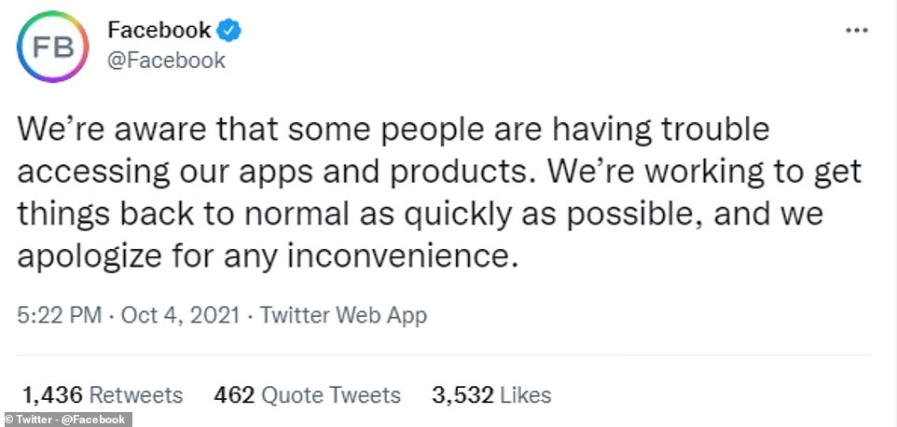Image resolution: width=897 pixels, height=427 pixels.
Task: Click the tweet line "accessing our apps and products"
Action: 261,172
